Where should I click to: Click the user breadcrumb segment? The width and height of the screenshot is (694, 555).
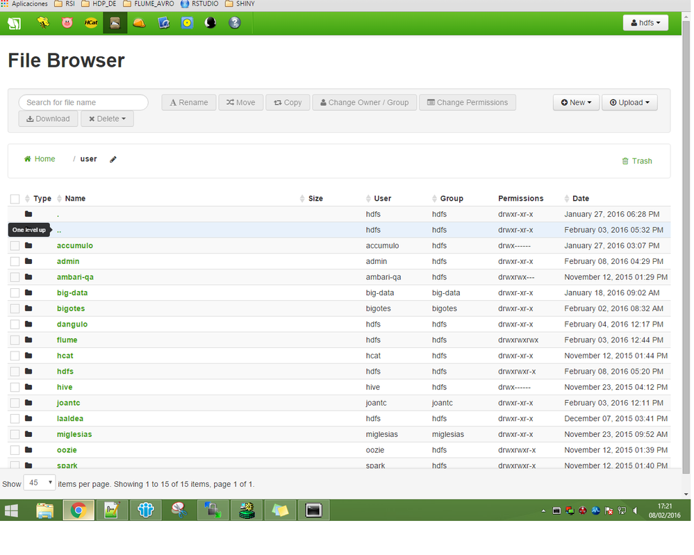tap(88, 159)
